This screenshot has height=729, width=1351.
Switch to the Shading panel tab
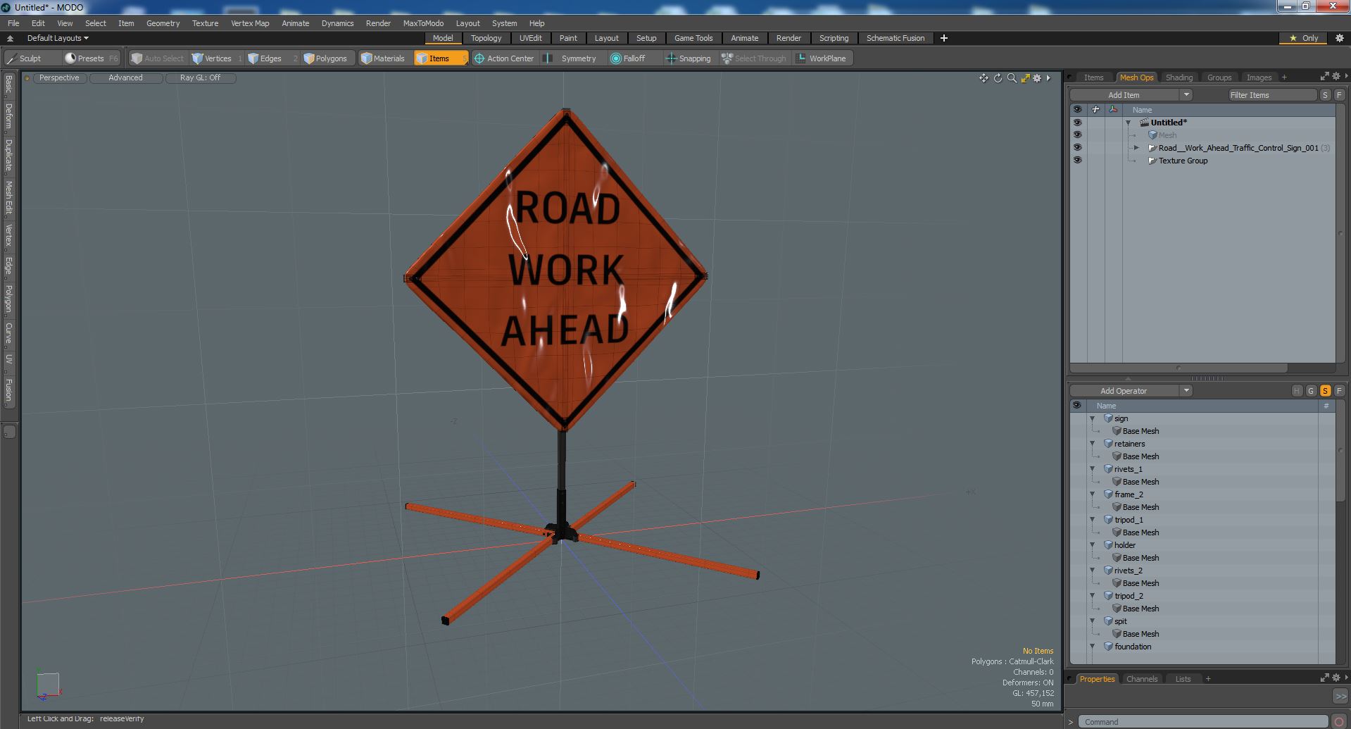(x=1179, y=77)
